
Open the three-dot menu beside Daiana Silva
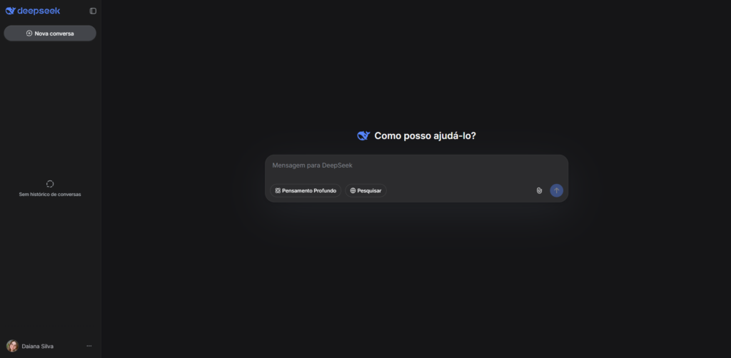coord(89,346)
